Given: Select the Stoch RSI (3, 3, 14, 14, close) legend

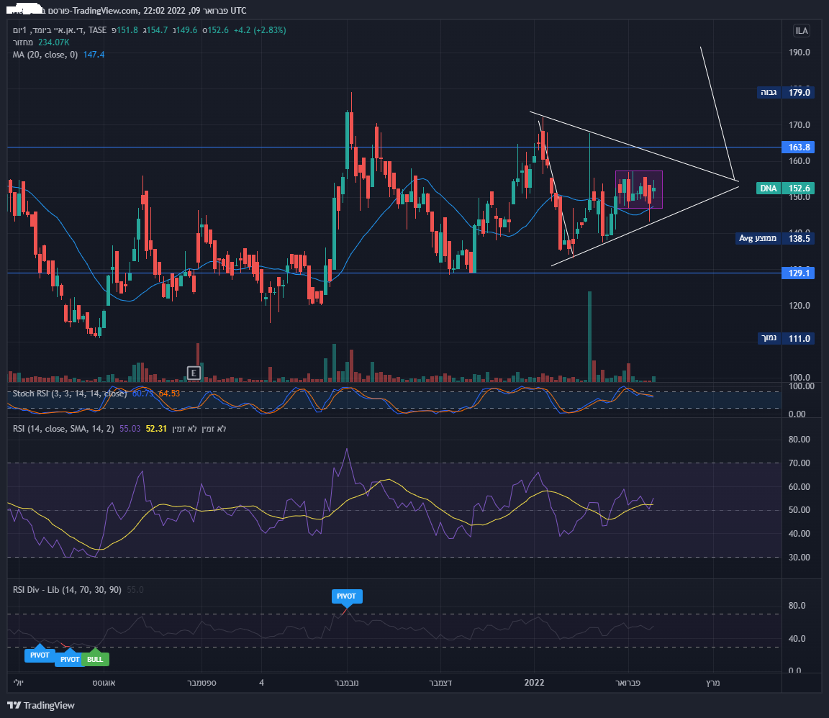Looking at the screenshot, I should (70, 394).
